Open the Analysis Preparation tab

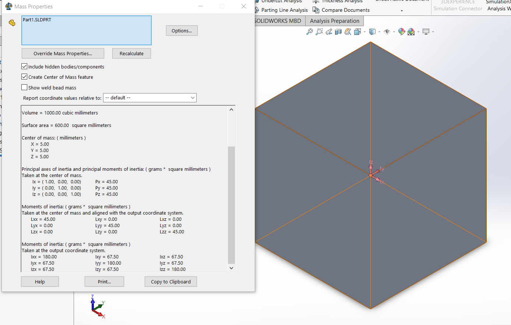tap(335, 21)
